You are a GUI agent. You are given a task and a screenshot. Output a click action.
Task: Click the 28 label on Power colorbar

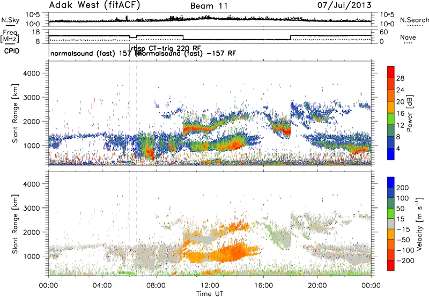(400, 78)
